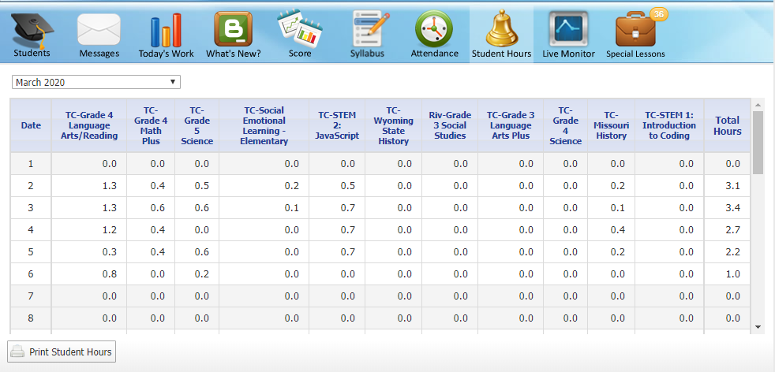The height and width of the screenshot is (372, 775).
Task: Open the What's New blog icon
Action: [x=234, y=28]
